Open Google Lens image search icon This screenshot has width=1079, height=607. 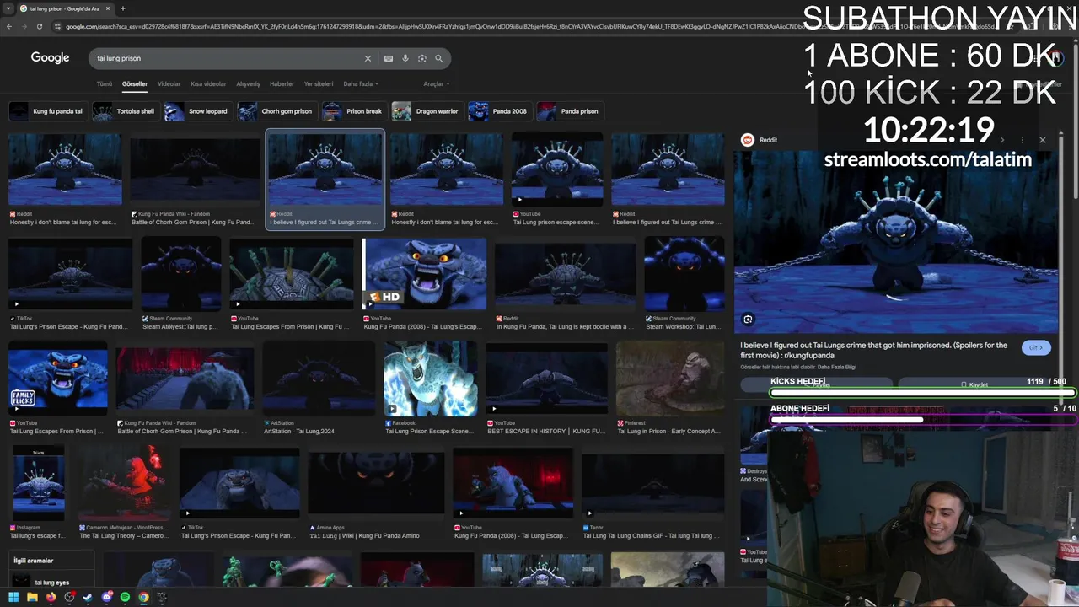point(422,58)
